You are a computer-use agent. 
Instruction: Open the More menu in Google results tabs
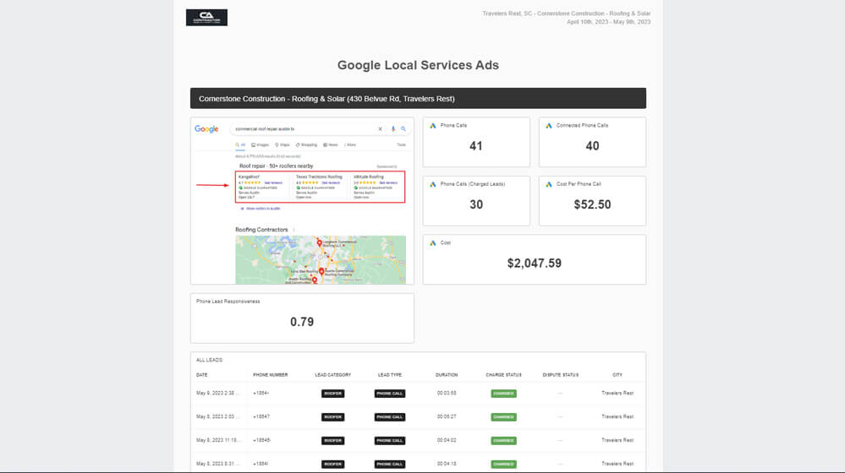[x=350, y=144]
